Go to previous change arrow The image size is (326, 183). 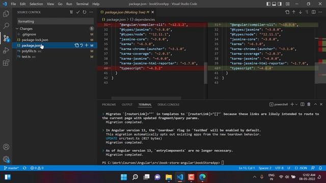tap(294, 12)
